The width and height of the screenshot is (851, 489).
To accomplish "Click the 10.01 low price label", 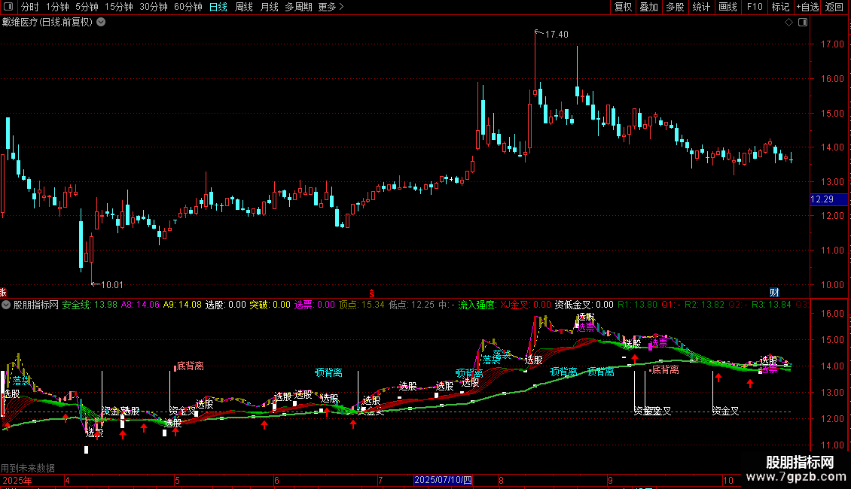I will [x=111, y=285].
